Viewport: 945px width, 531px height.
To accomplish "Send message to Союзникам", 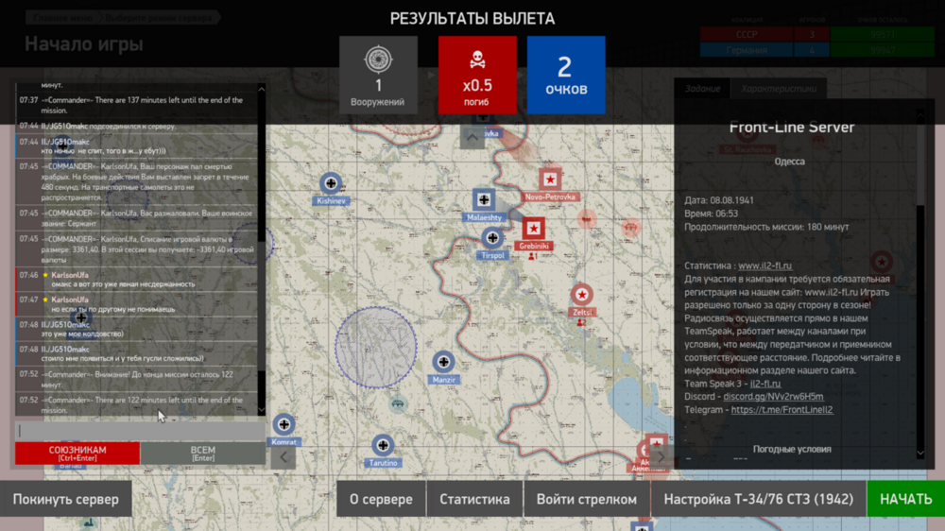I will coord(77,454).
